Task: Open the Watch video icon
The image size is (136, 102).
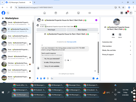Action: coord(56,13)
